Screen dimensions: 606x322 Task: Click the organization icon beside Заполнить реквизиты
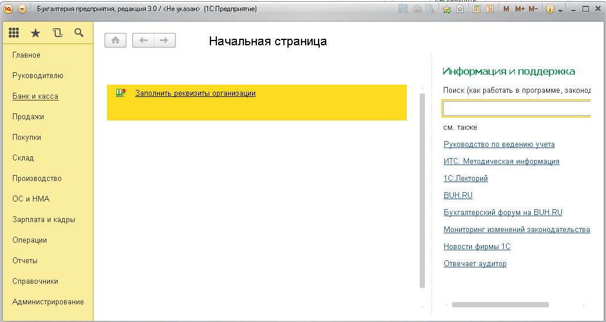[121, 93]
